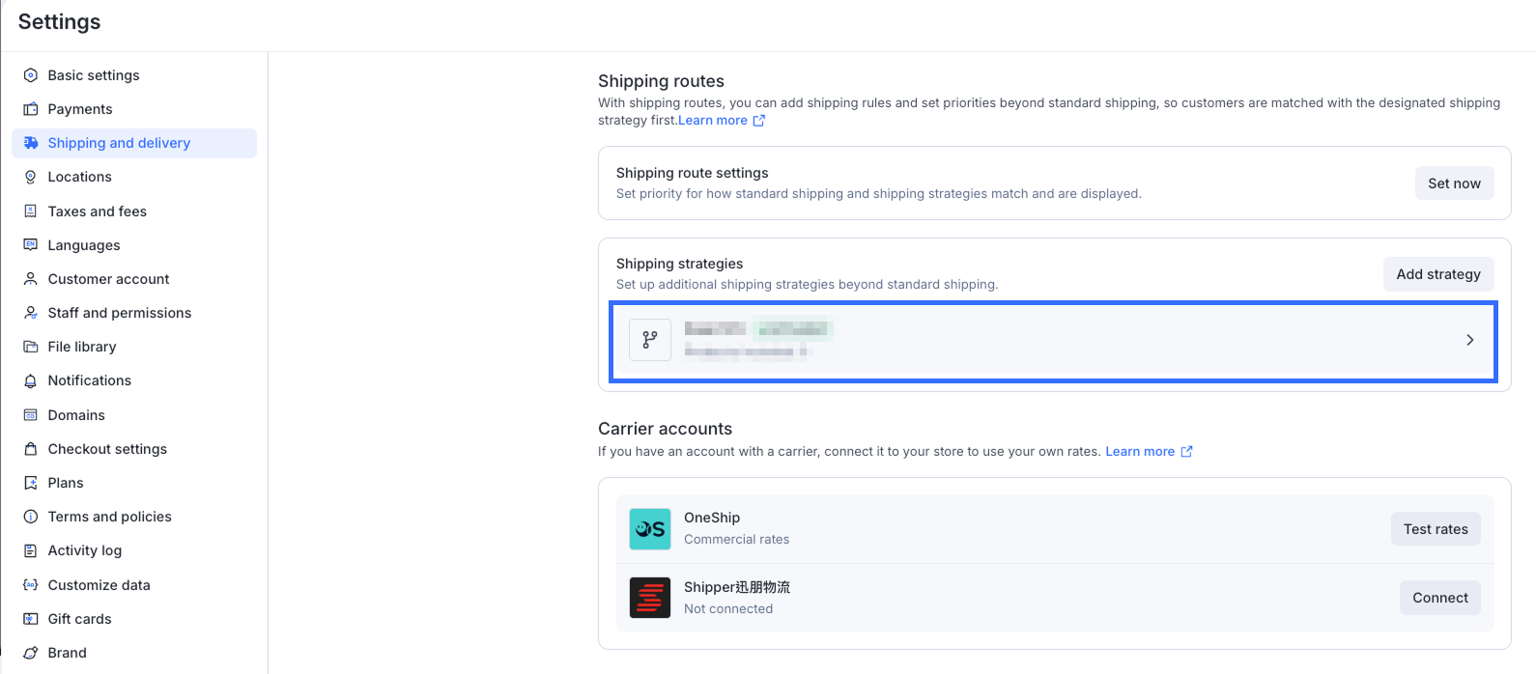Select the Domains menu item

76,415
